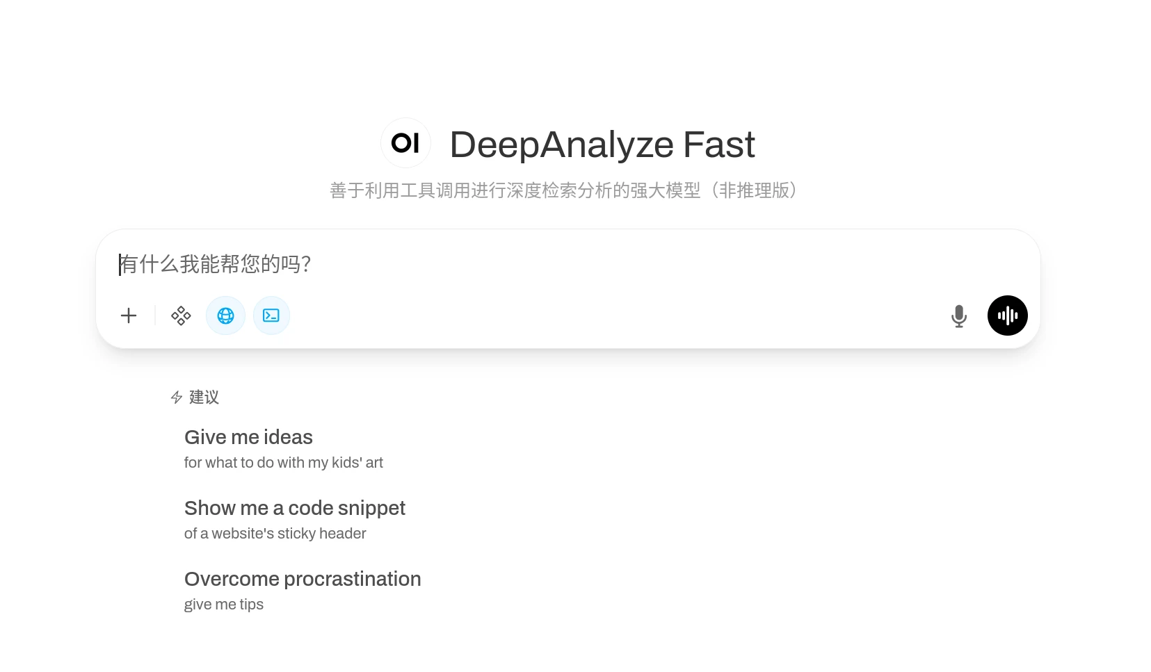Toggle the code interpreter terminal button

271,315
